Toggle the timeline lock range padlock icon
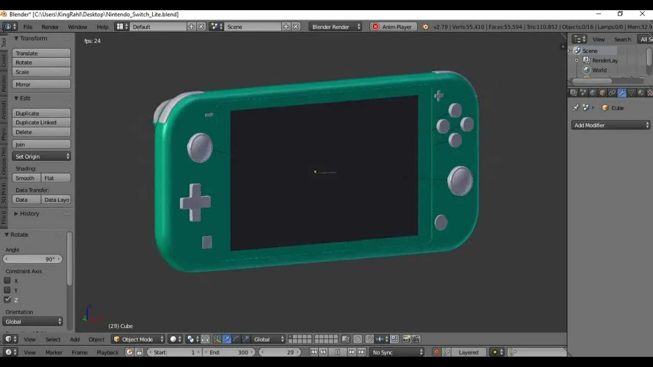Viewport: 653px width, 367px height. click(139, 352)
